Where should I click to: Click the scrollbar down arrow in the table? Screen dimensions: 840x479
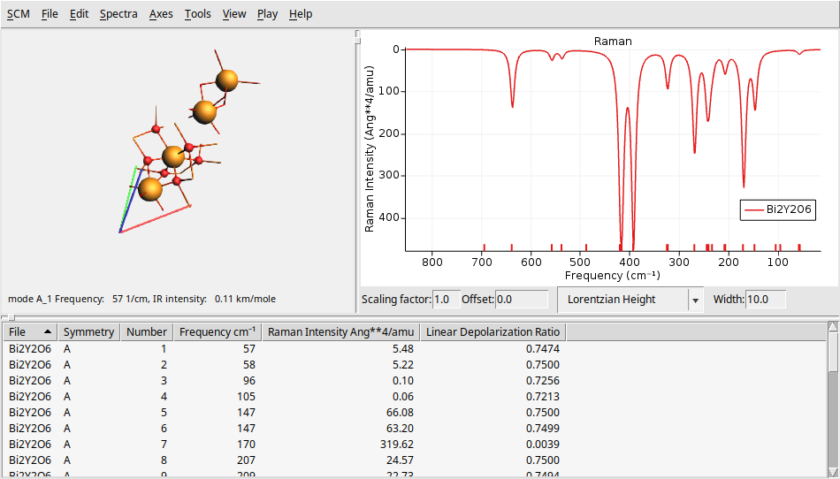pyautogui.click(x=832, y=472)
